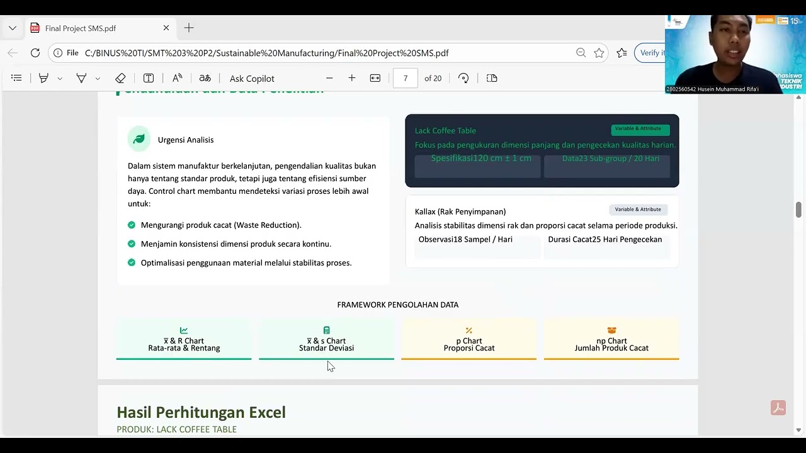This screenshot has height=453, width=806.
Task: Click the np Chart card
Action: click(611, 340)
